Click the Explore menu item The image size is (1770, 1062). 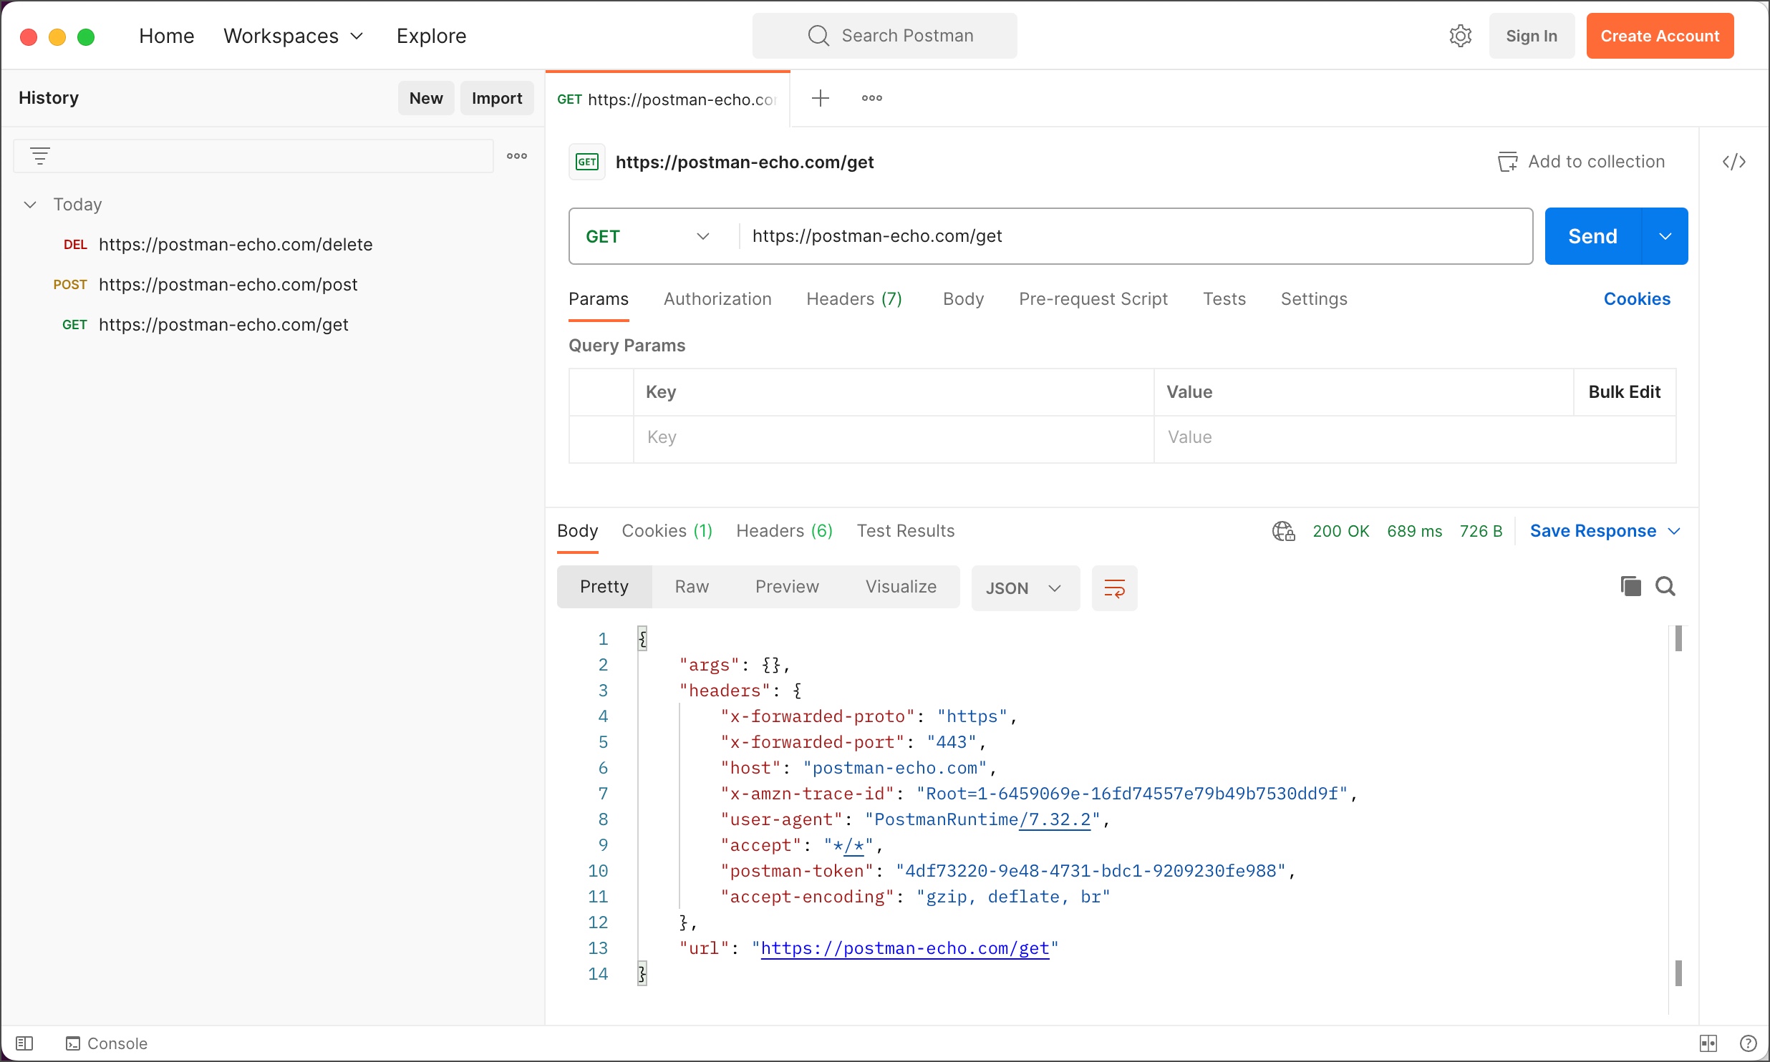point(431,36)
